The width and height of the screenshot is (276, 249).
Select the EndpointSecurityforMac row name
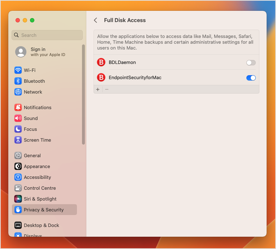click(135, 77)
